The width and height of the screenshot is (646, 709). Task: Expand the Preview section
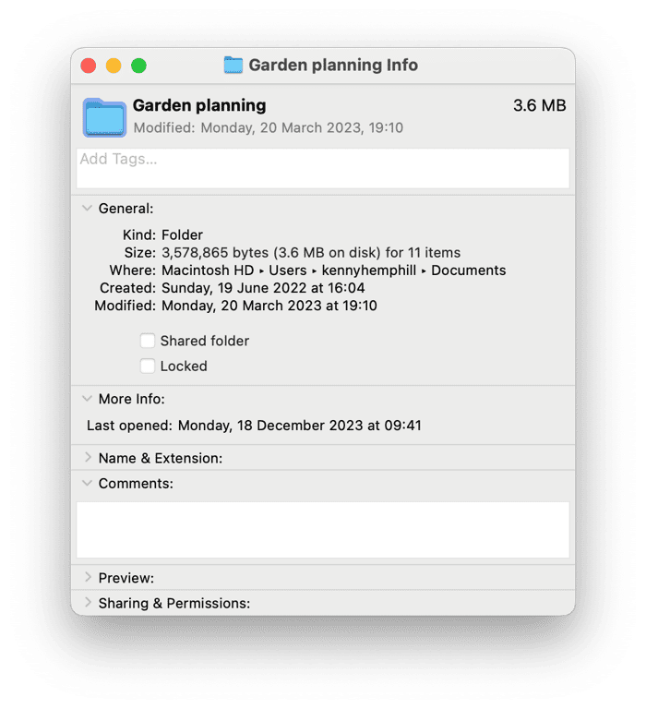point(88,578)
